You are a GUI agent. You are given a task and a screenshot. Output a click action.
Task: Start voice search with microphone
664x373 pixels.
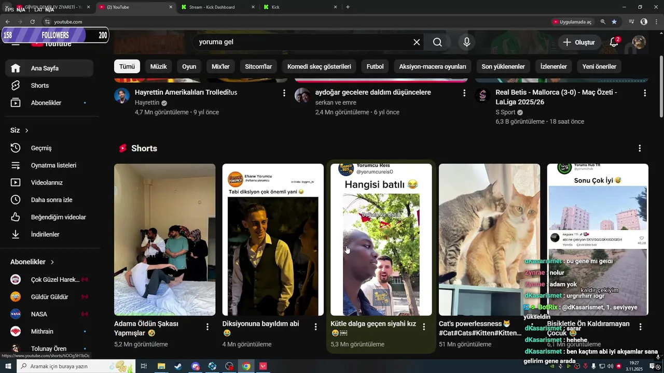(467, 42)
